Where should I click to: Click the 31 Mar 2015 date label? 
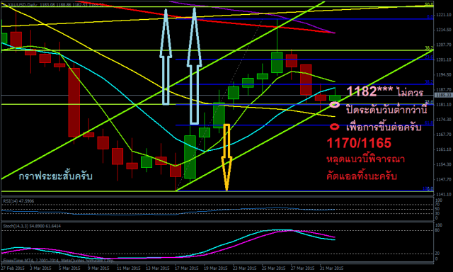332,268
